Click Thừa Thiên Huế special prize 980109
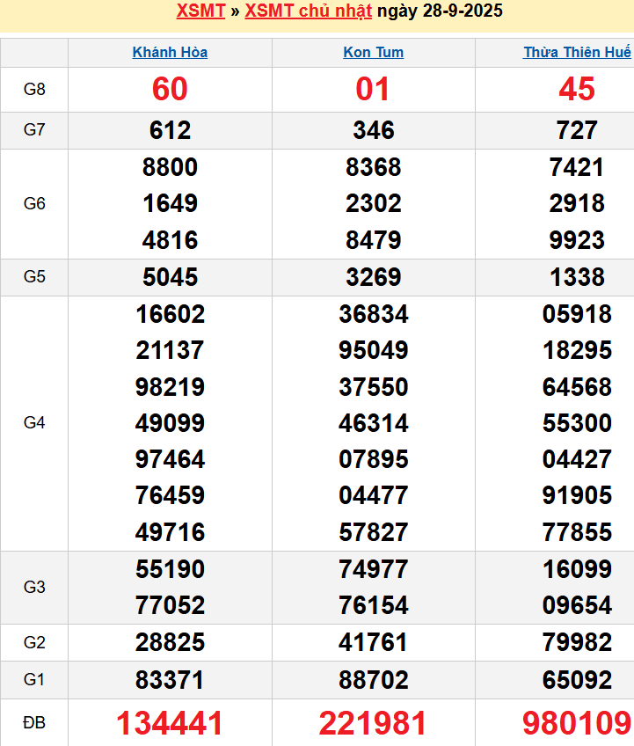 tap(577, 723)
